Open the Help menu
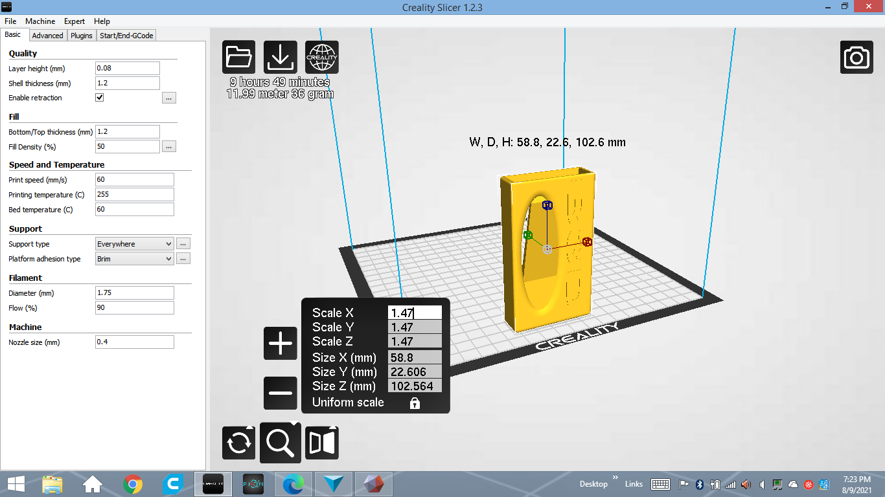 click(x=102, y=21)
